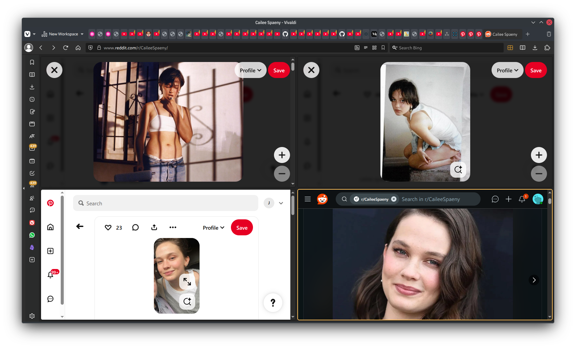Click Pinterest create plus icon
The height and width of the screenshot is (349, 576).
pos(50,251)
